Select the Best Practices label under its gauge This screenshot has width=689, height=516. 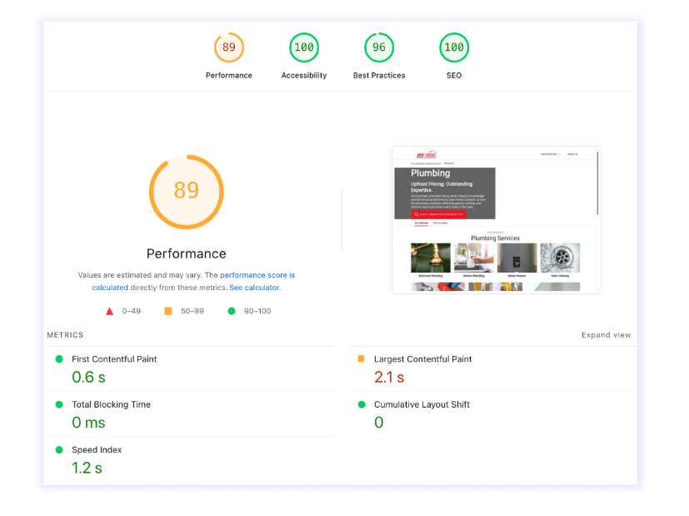point(378,75)
